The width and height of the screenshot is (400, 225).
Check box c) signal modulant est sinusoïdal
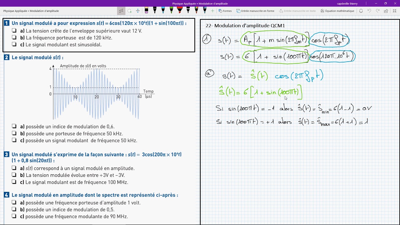pyautogui.click(x=14, y=44)
